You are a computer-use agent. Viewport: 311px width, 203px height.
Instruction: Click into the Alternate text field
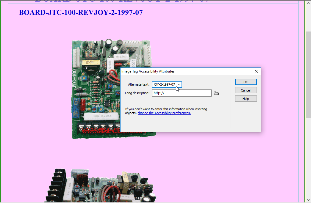click(x=164, y=85)
